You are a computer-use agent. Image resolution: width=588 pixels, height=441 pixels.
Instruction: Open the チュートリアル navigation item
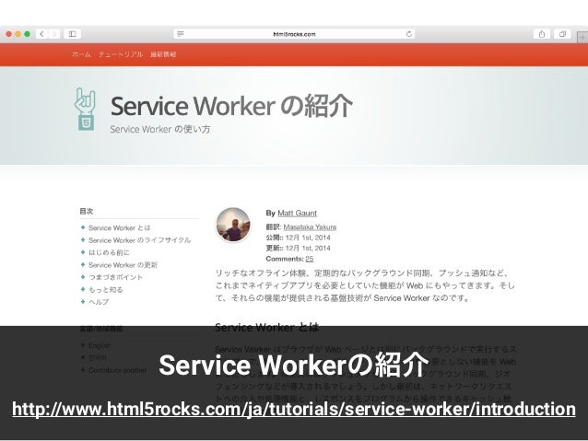(121, 54)
